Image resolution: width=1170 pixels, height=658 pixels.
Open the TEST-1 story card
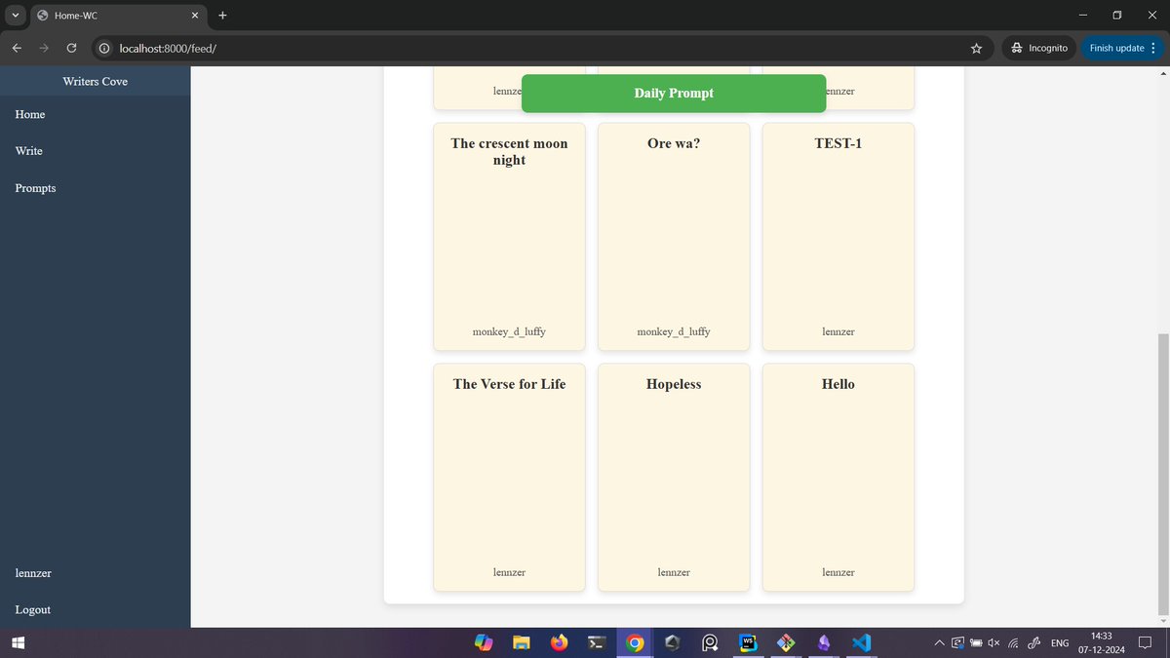point(838,236)
